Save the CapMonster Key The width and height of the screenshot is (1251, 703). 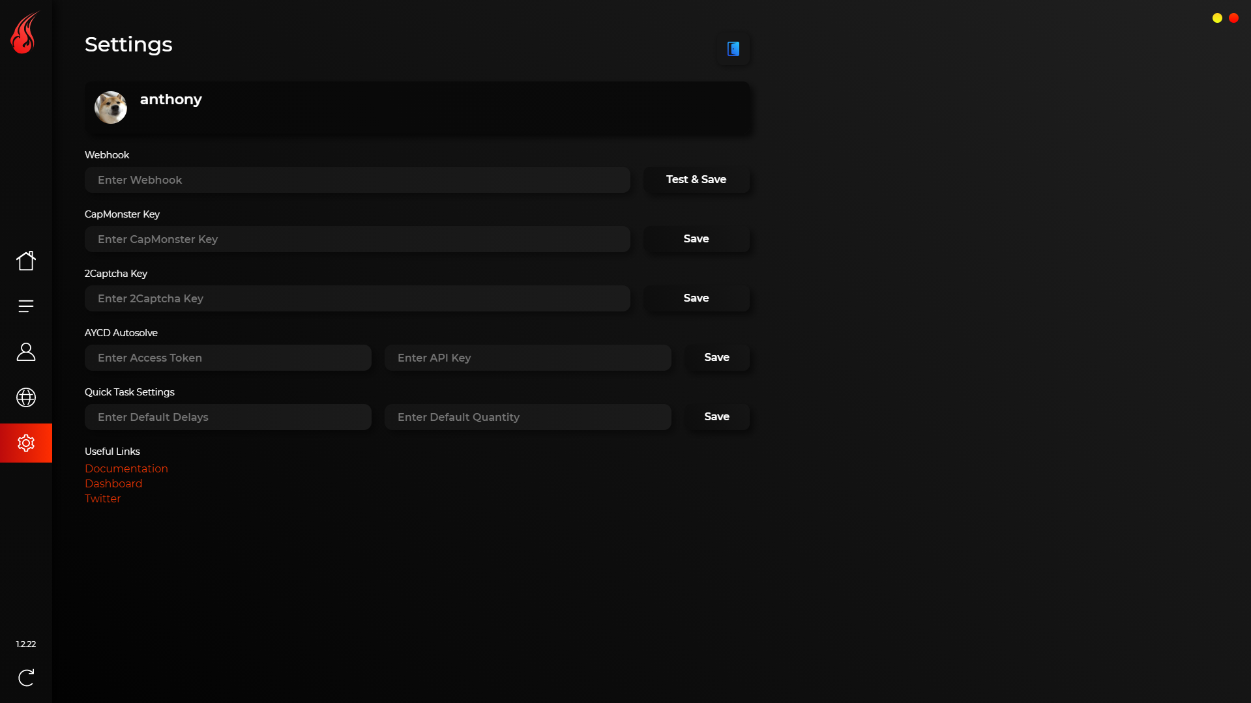coord(696,239)
